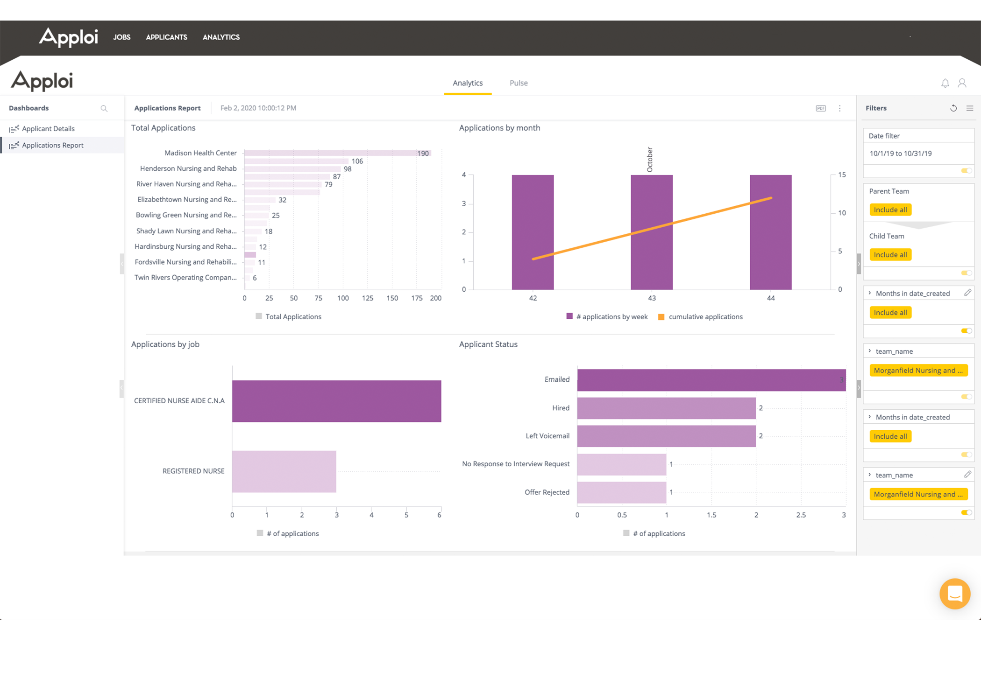Open Filters panel hamburger menu
This screenshot has width=981, height=700.
(970, 108)
